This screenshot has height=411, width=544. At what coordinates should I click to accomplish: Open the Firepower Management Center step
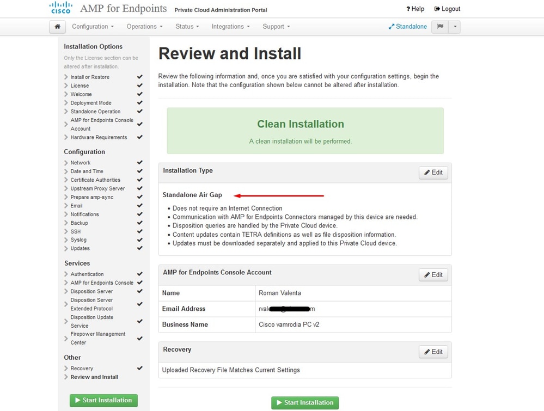[98, 338]
